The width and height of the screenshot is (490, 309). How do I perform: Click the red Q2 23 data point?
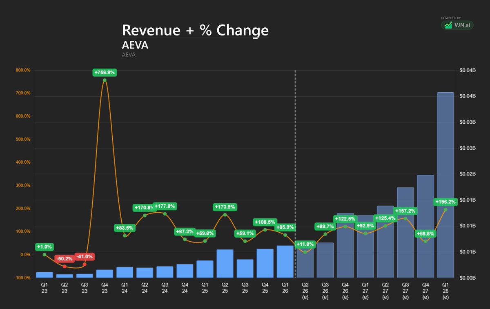click(x=65, y=266)
